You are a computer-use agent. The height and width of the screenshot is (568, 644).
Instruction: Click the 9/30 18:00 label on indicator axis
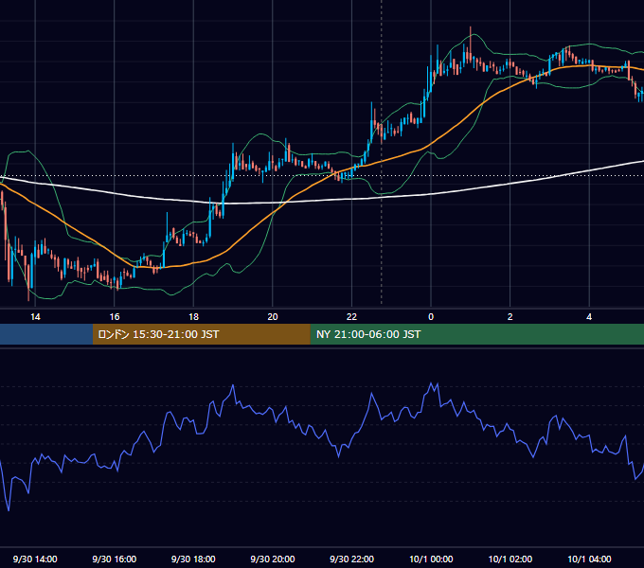click(x=193, y=559)
